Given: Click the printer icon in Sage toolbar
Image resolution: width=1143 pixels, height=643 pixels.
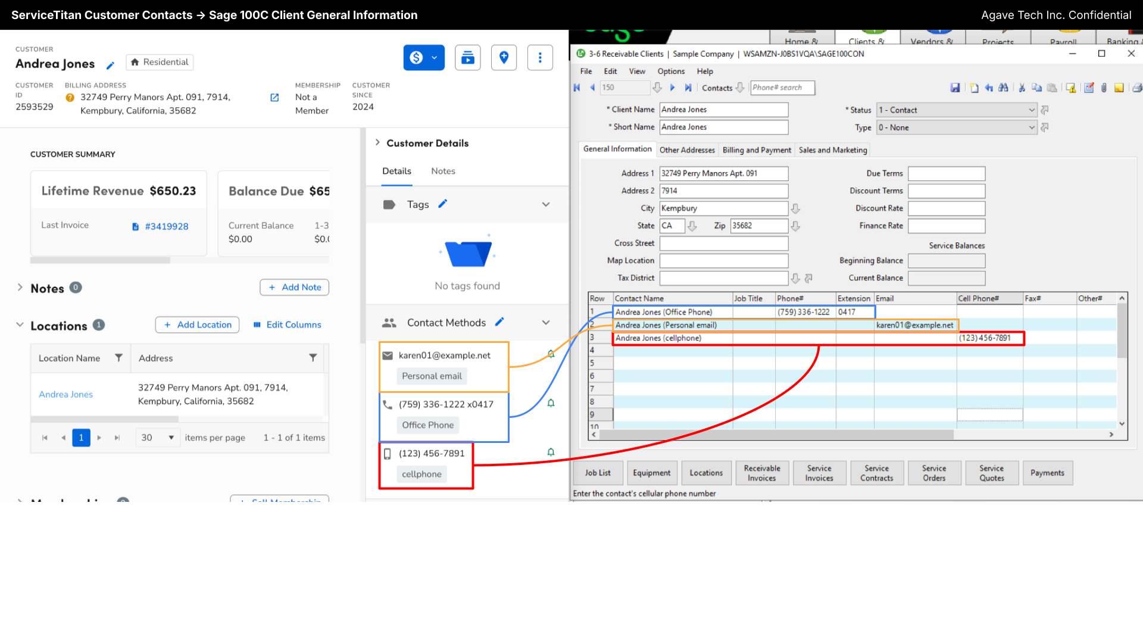Looking at the screenshot, I should (x=1137, y=88).
